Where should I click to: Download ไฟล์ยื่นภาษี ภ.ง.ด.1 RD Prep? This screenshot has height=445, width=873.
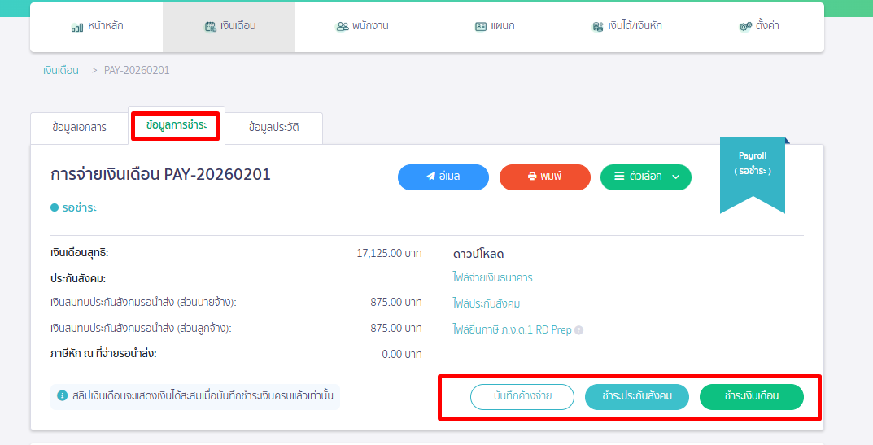pyautogui.click(x=512, y=330)
